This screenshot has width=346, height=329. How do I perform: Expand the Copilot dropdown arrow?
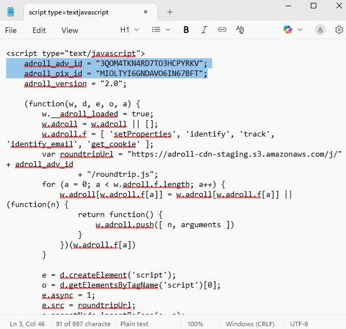(x=299, y=30)
